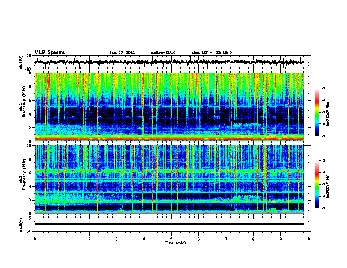The height and width of the screenshot is (268, 347).
Task: Click the "8" kHz tick on the ch.2 frequency axis
Action: pyautogui.click(x=30, y=159)
